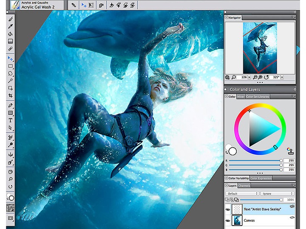The image size is (306, 229).
Task: Toggle Preserve Transparency in Layers panel
Action: click(x=227, y=200)
